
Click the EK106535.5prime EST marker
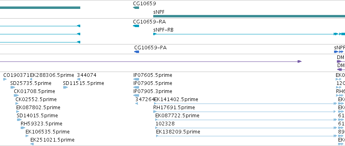tap(27, 136)
